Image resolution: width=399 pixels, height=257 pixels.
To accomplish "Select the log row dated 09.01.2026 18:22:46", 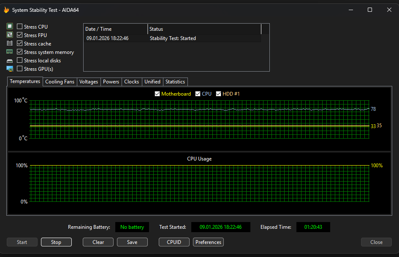I will click(172, 38).
